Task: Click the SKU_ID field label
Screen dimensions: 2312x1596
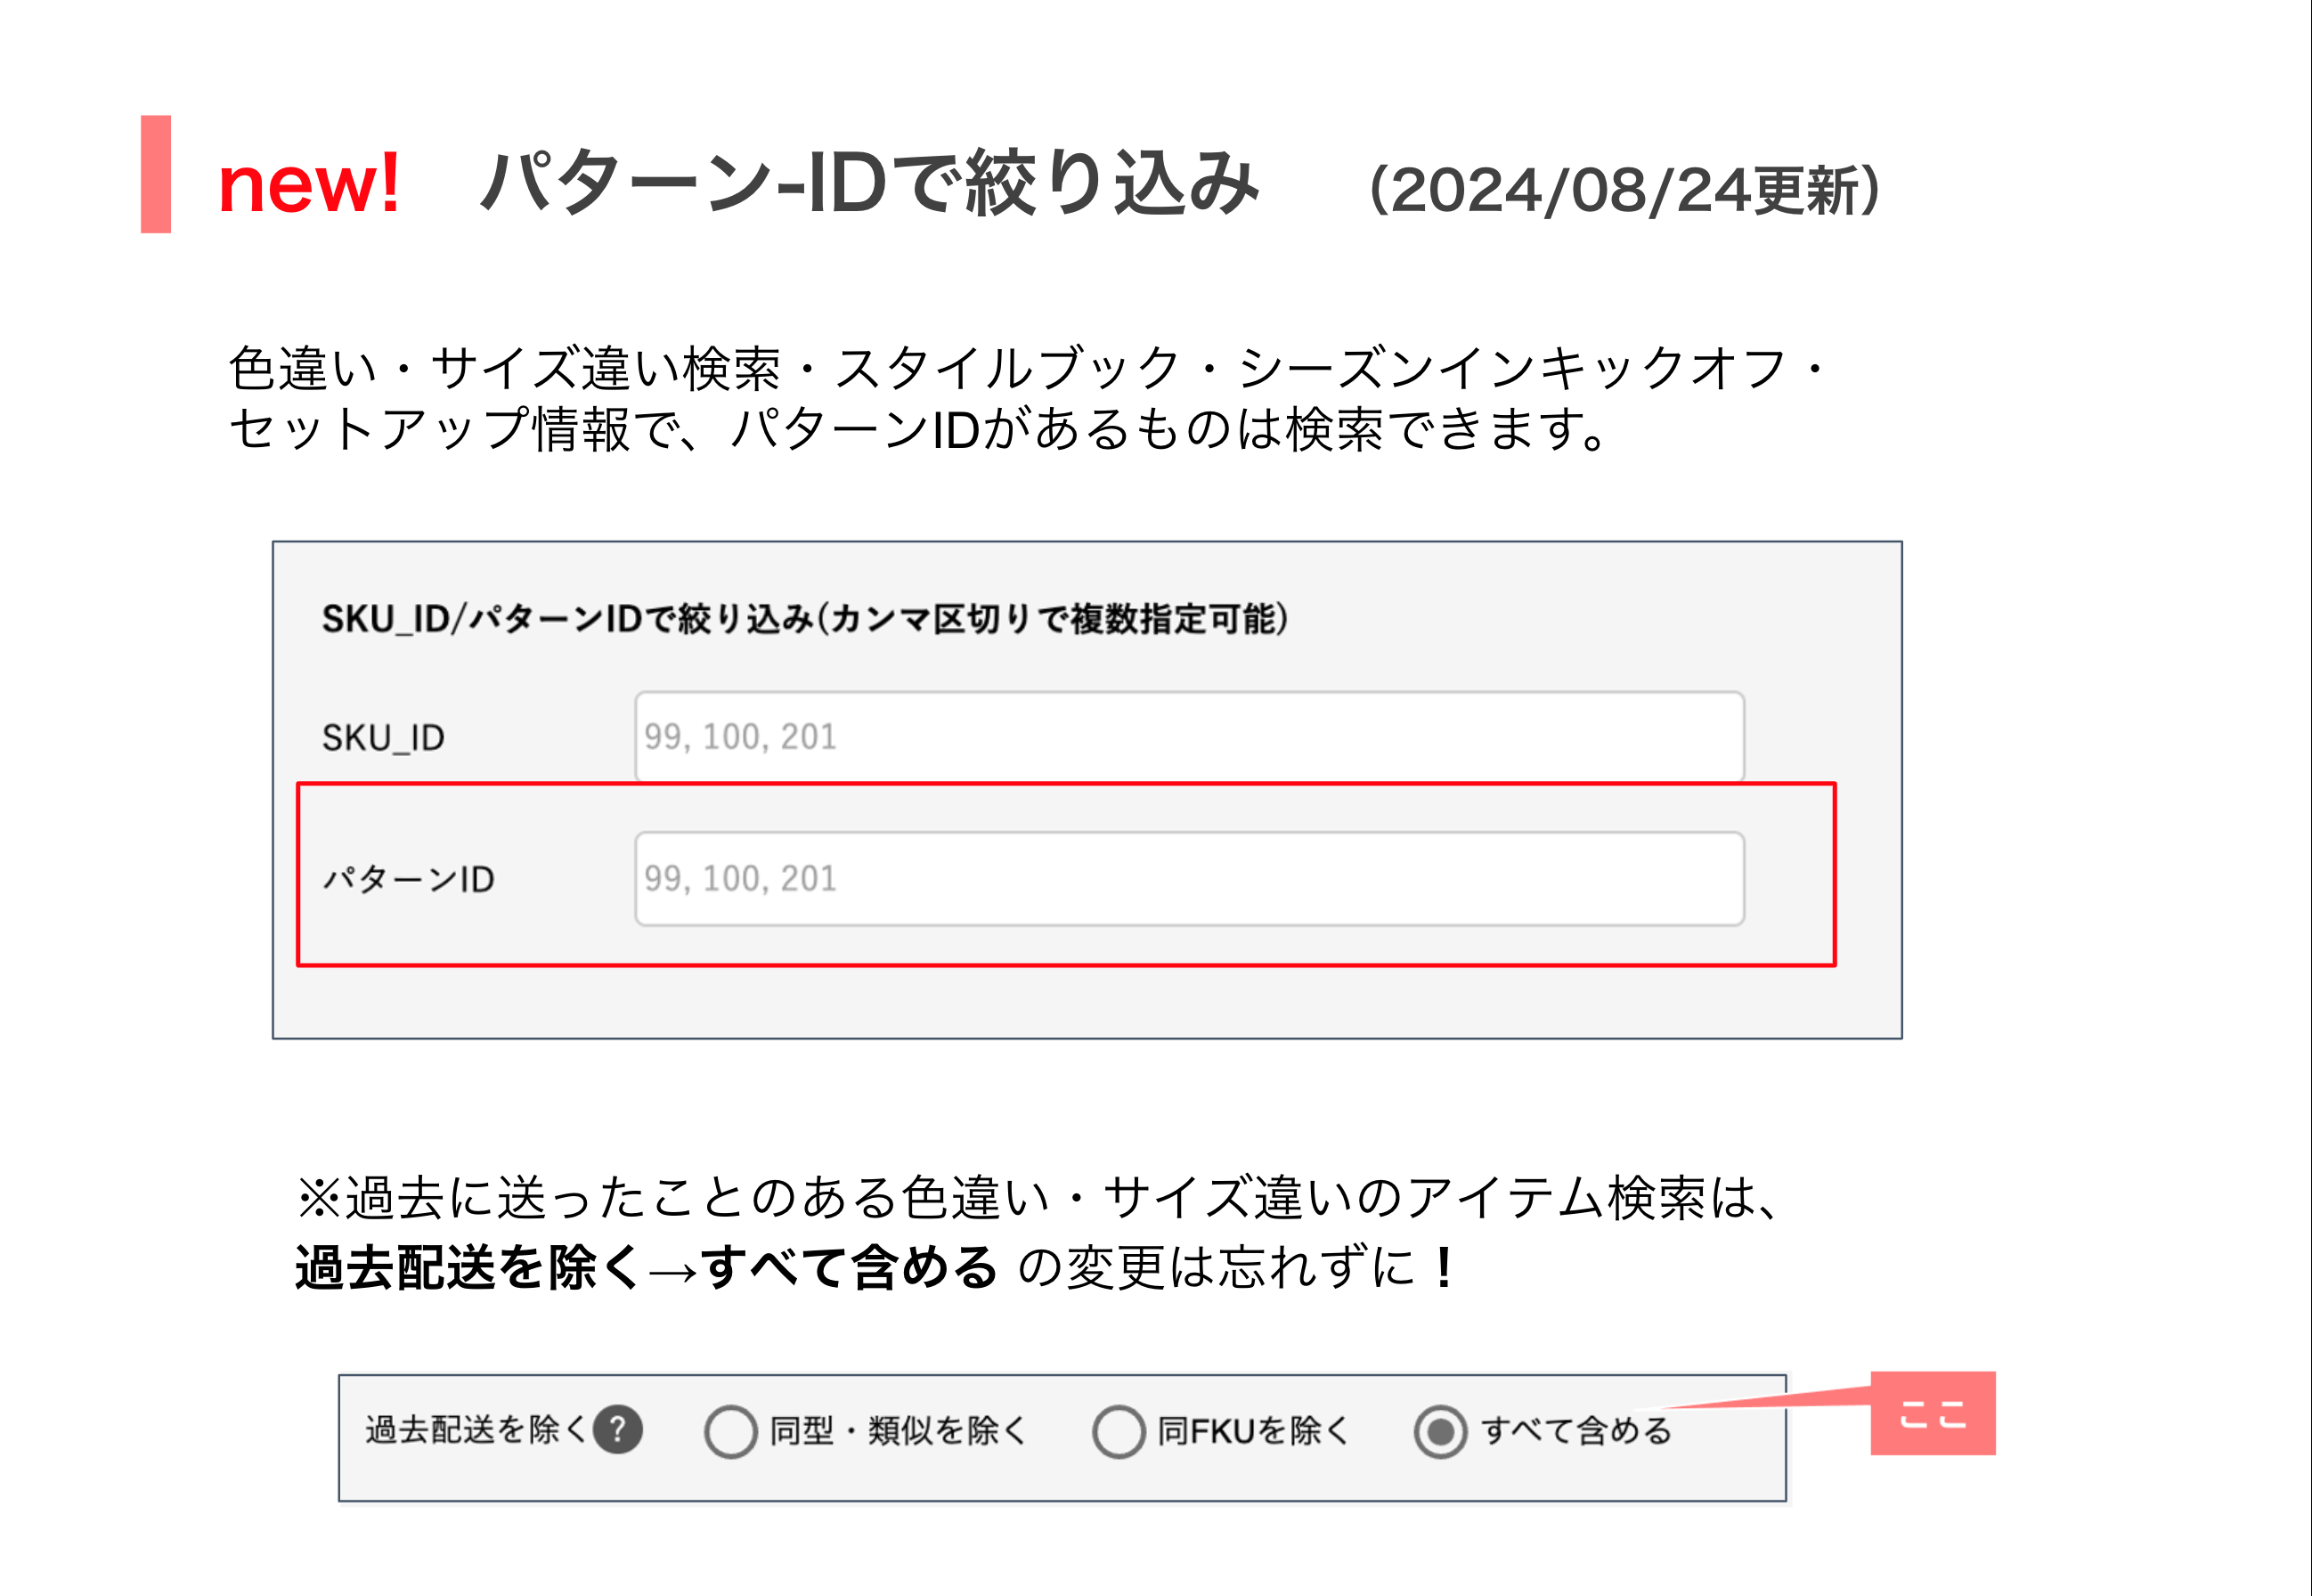Action: click(x=383, y=738)
